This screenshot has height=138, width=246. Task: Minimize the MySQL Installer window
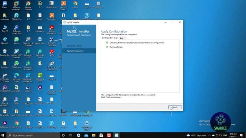[x=166, y=22]
